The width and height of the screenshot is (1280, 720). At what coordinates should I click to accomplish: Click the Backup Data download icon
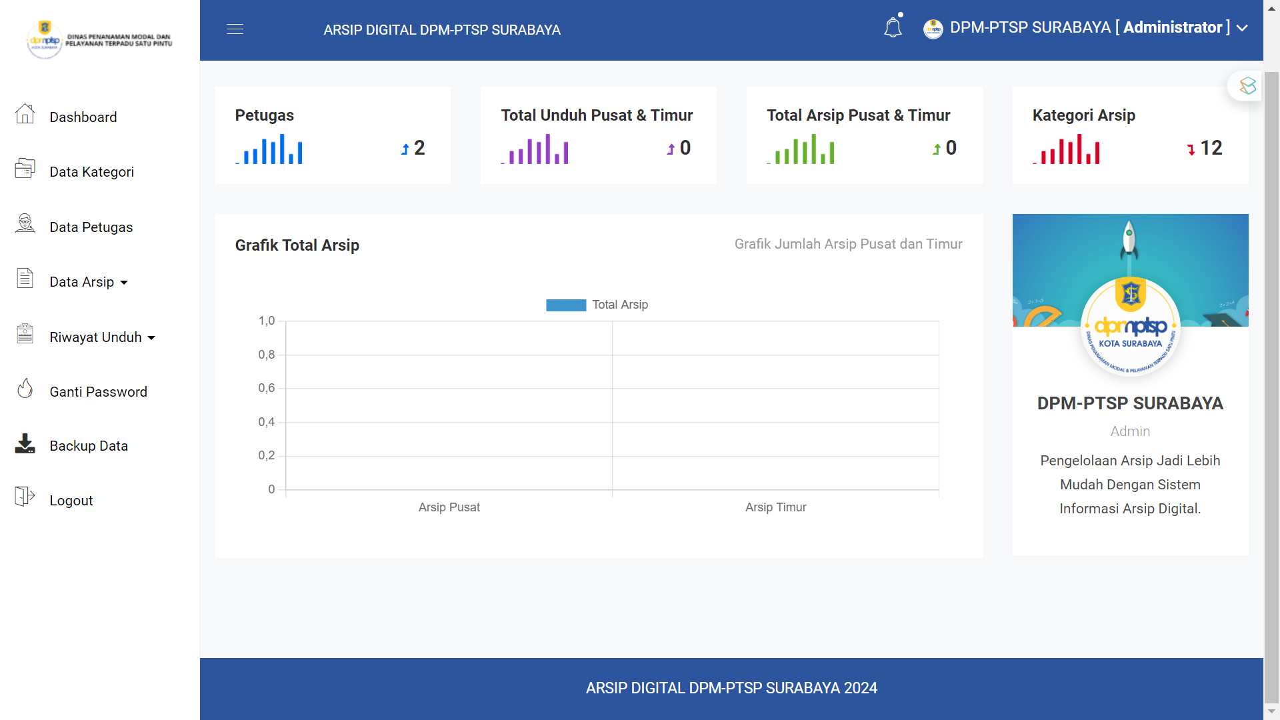(25, 443)
